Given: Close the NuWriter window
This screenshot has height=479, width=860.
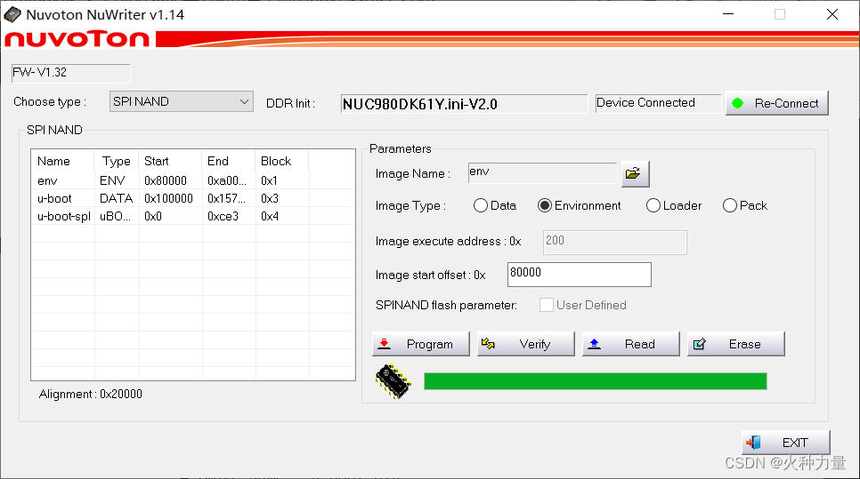Looking at the screenshot, I should pos(832,14).
